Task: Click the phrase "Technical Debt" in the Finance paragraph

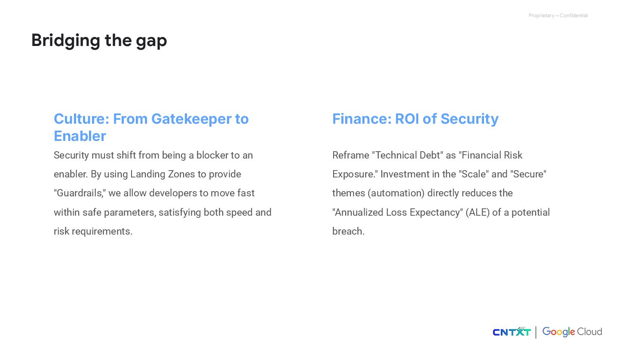Action: [407, 155]
